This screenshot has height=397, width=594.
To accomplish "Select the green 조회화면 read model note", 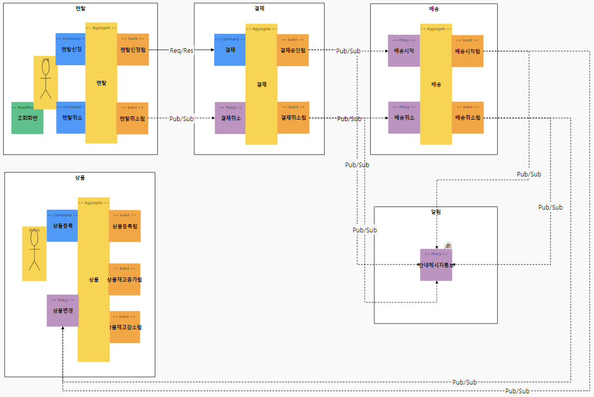I will (27, 118).
